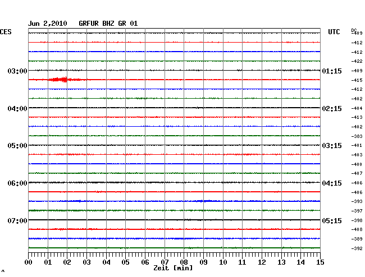
Task: Click the UTC time label '02:15'
Action: point(332,109)
